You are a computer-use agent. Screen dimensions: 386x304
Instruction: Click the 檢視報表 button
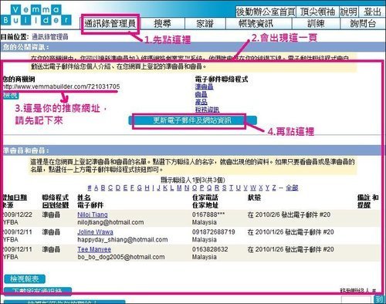25,279
